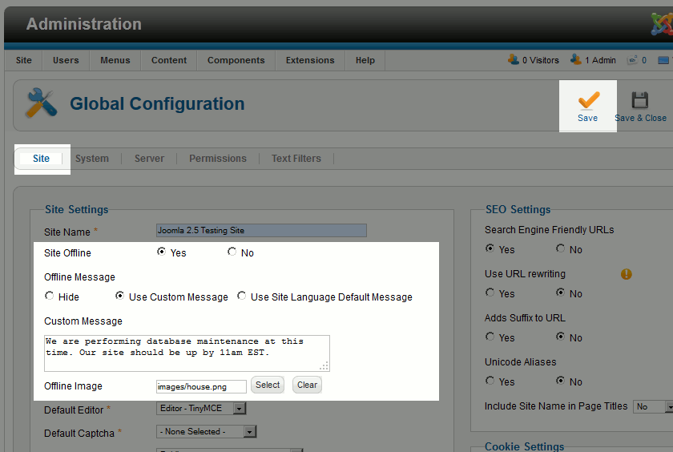Open the Site menu in top bar
Viewport: 673px width, 452px height.
[x=23, y=60]
